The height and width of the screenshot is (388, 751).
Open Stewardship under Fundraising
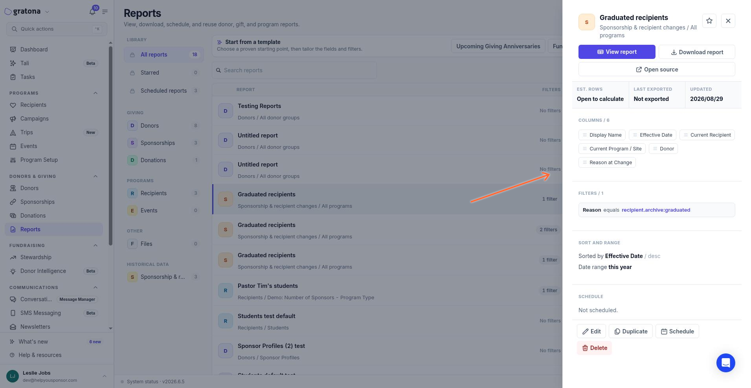[54, 257]
